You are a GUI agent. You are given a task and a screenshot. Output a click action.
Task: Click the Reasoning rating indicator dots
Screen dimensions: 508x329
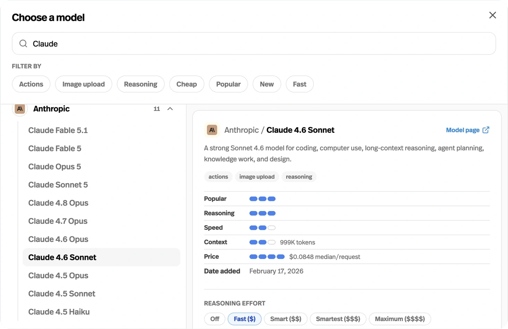click(262, 213)
